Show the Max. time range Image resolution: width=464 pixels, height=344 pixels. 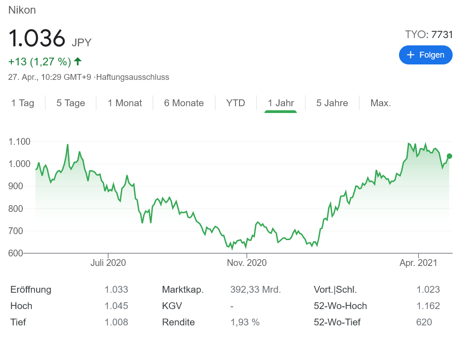(x=380, y=103)
